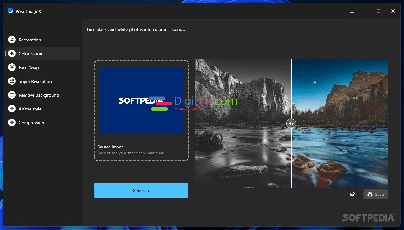
Task: Click the Face Swap icon
Action: click(x=12, y=67)
